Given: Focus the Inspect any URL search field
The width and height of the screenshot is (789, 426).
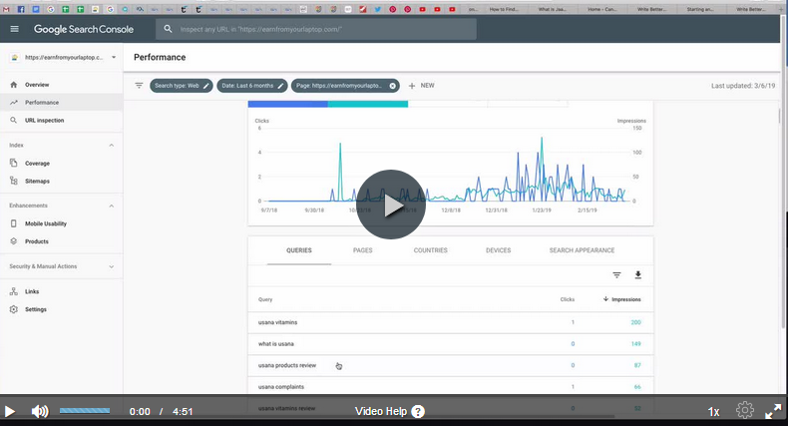Looking at the screenshot, I should [316, 29].
